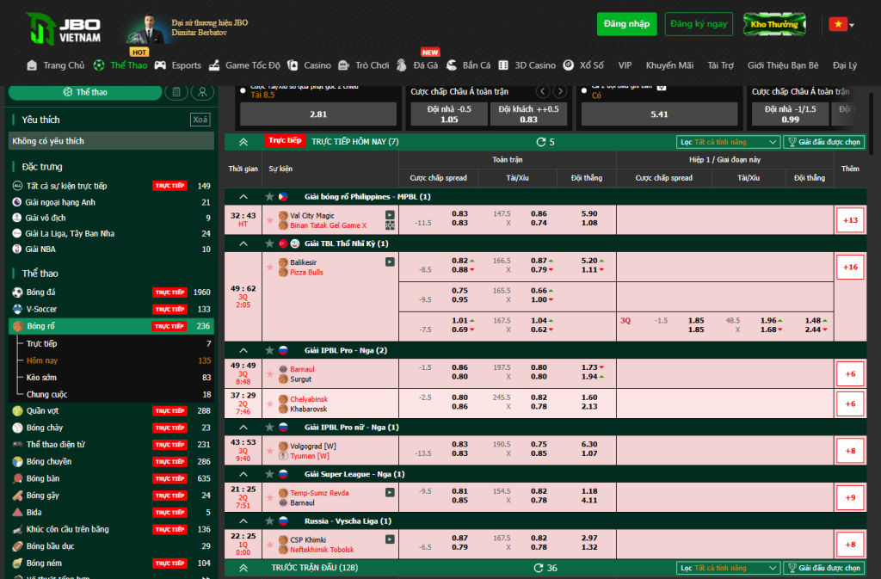Viewport: 881px width, 579px height.
Task: Collapse the Giải IPBL Pro nữ - Nga group
Action: pos(243,427)
